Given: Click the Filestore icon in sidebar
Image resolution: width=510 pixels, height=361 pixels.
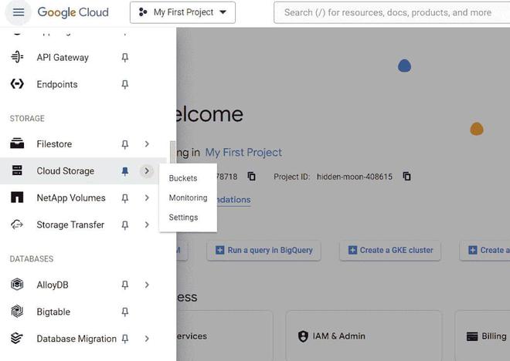Looking at the screenshot, I should click(x=17, y=144).
